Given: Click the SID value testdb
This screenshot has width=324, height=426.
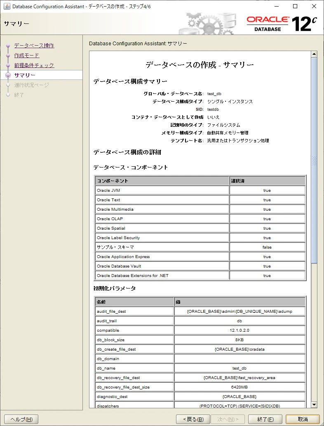Looking at the screenshot, I should tap(213, 109).
